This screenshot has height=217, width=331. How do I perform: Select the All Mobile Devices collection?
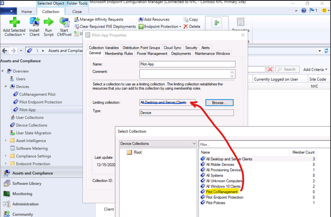point(220,164)
